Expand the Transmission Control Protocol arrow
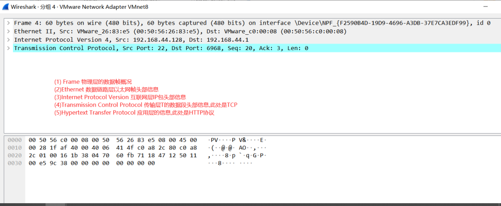 pyautogui.click(x=8, y=48)
